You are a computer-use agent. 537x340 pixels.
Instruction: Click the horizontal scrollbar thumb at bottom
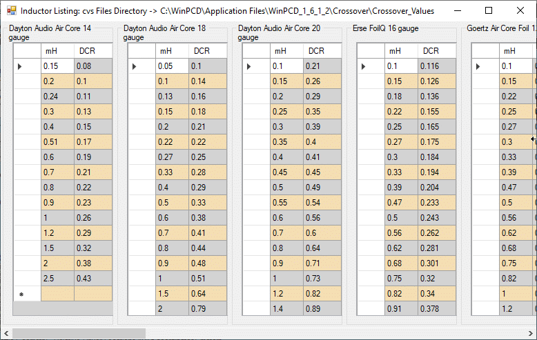[79, 334]
